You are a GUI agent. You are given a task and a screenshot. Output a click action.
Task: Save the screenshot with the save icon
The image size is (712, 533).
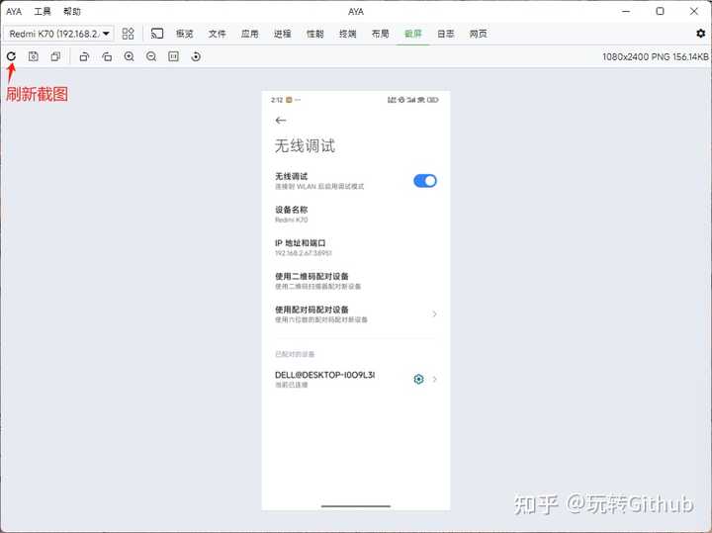click(x=34, y=56)
